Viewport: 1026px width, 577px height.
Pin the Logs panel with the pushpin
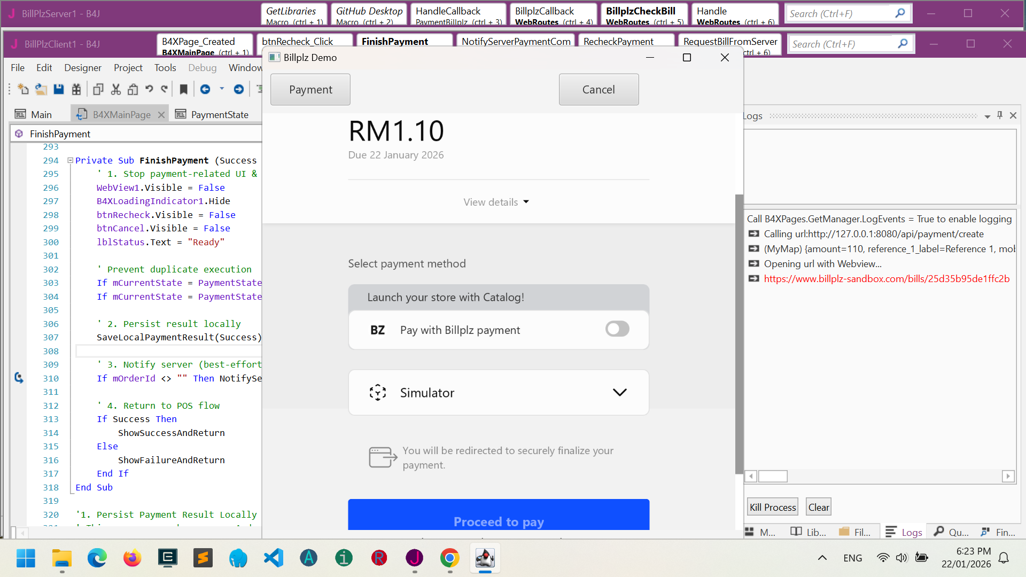point(1000,115)
